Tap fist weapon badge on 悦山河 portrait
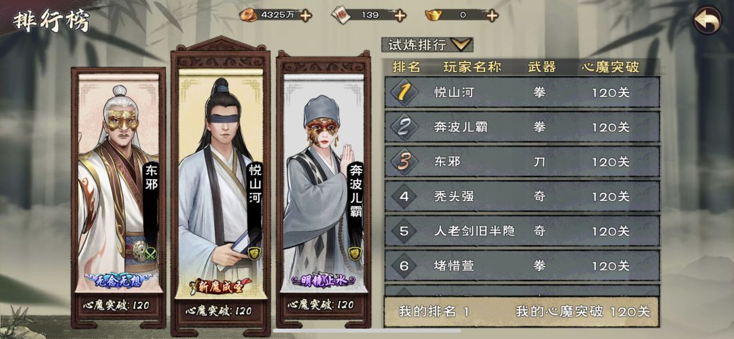Image resolution: width=734 pixels, height=339 pixels. [x=255, y=253]
